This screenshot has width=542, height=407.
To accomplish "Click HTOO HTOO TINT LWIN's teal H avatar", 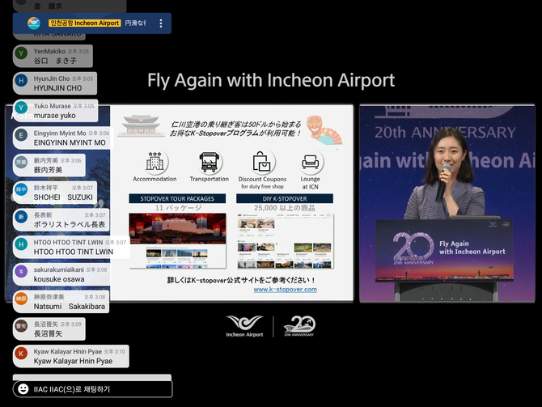I will 22,244.
